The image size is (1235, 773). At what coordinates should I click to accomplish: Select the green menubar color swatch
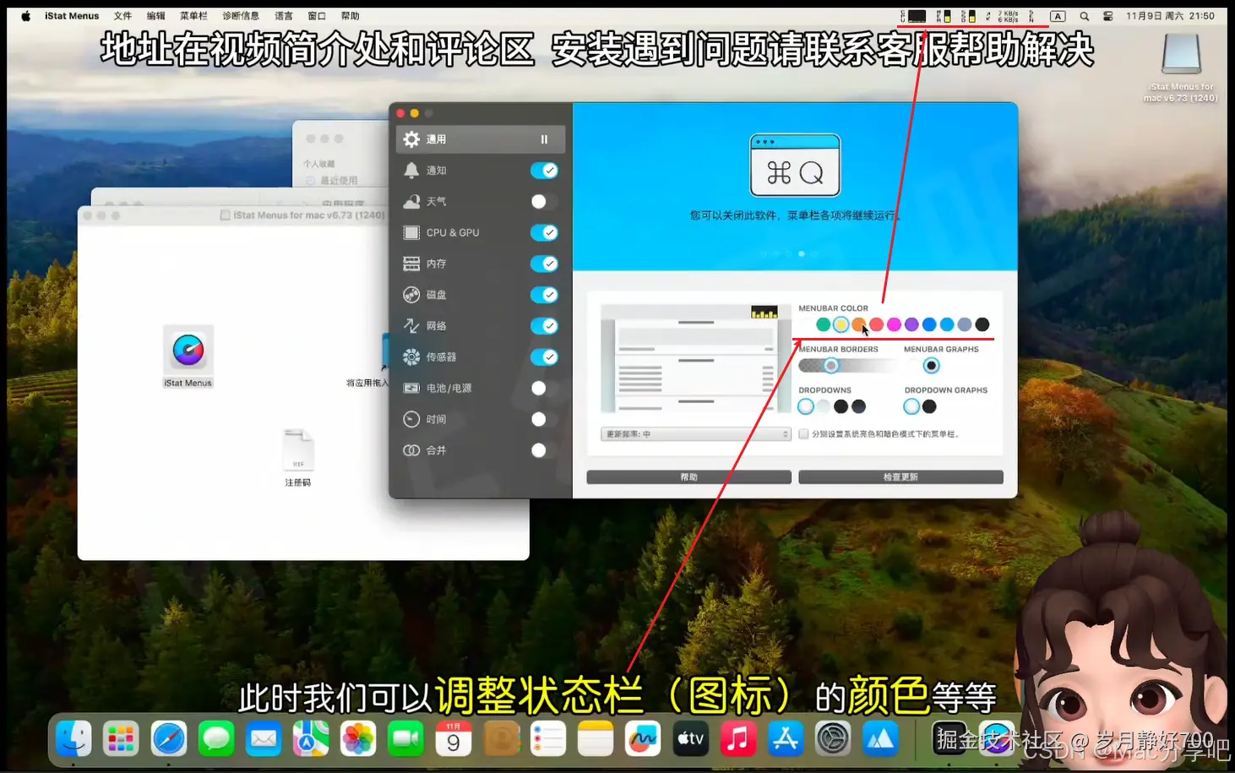point(824,324)
